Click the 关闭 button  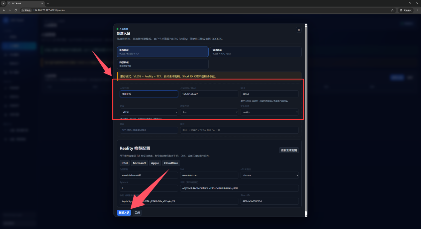click(137, 213)
